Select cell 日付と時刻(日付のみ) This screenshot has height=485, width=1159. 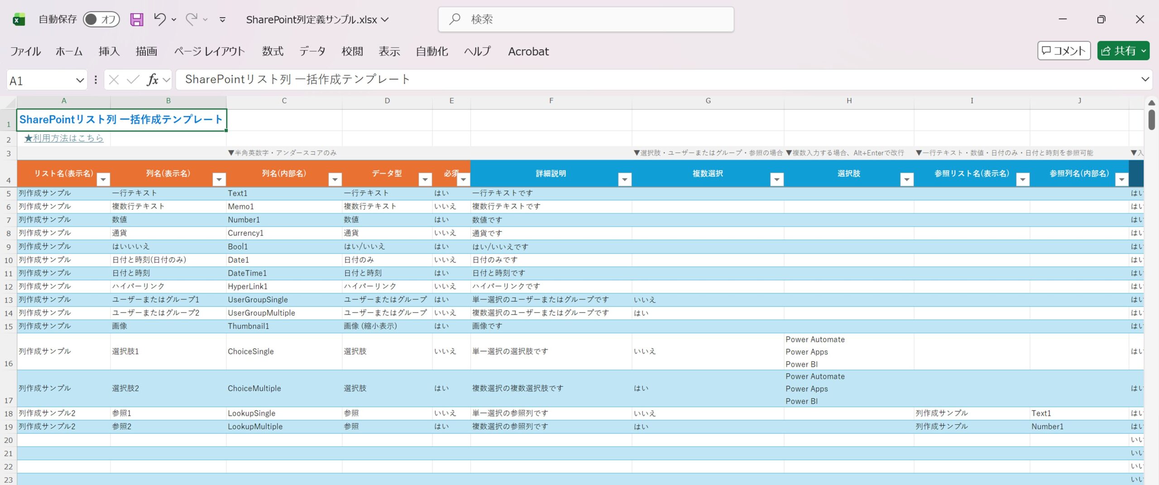pos(168,260)
